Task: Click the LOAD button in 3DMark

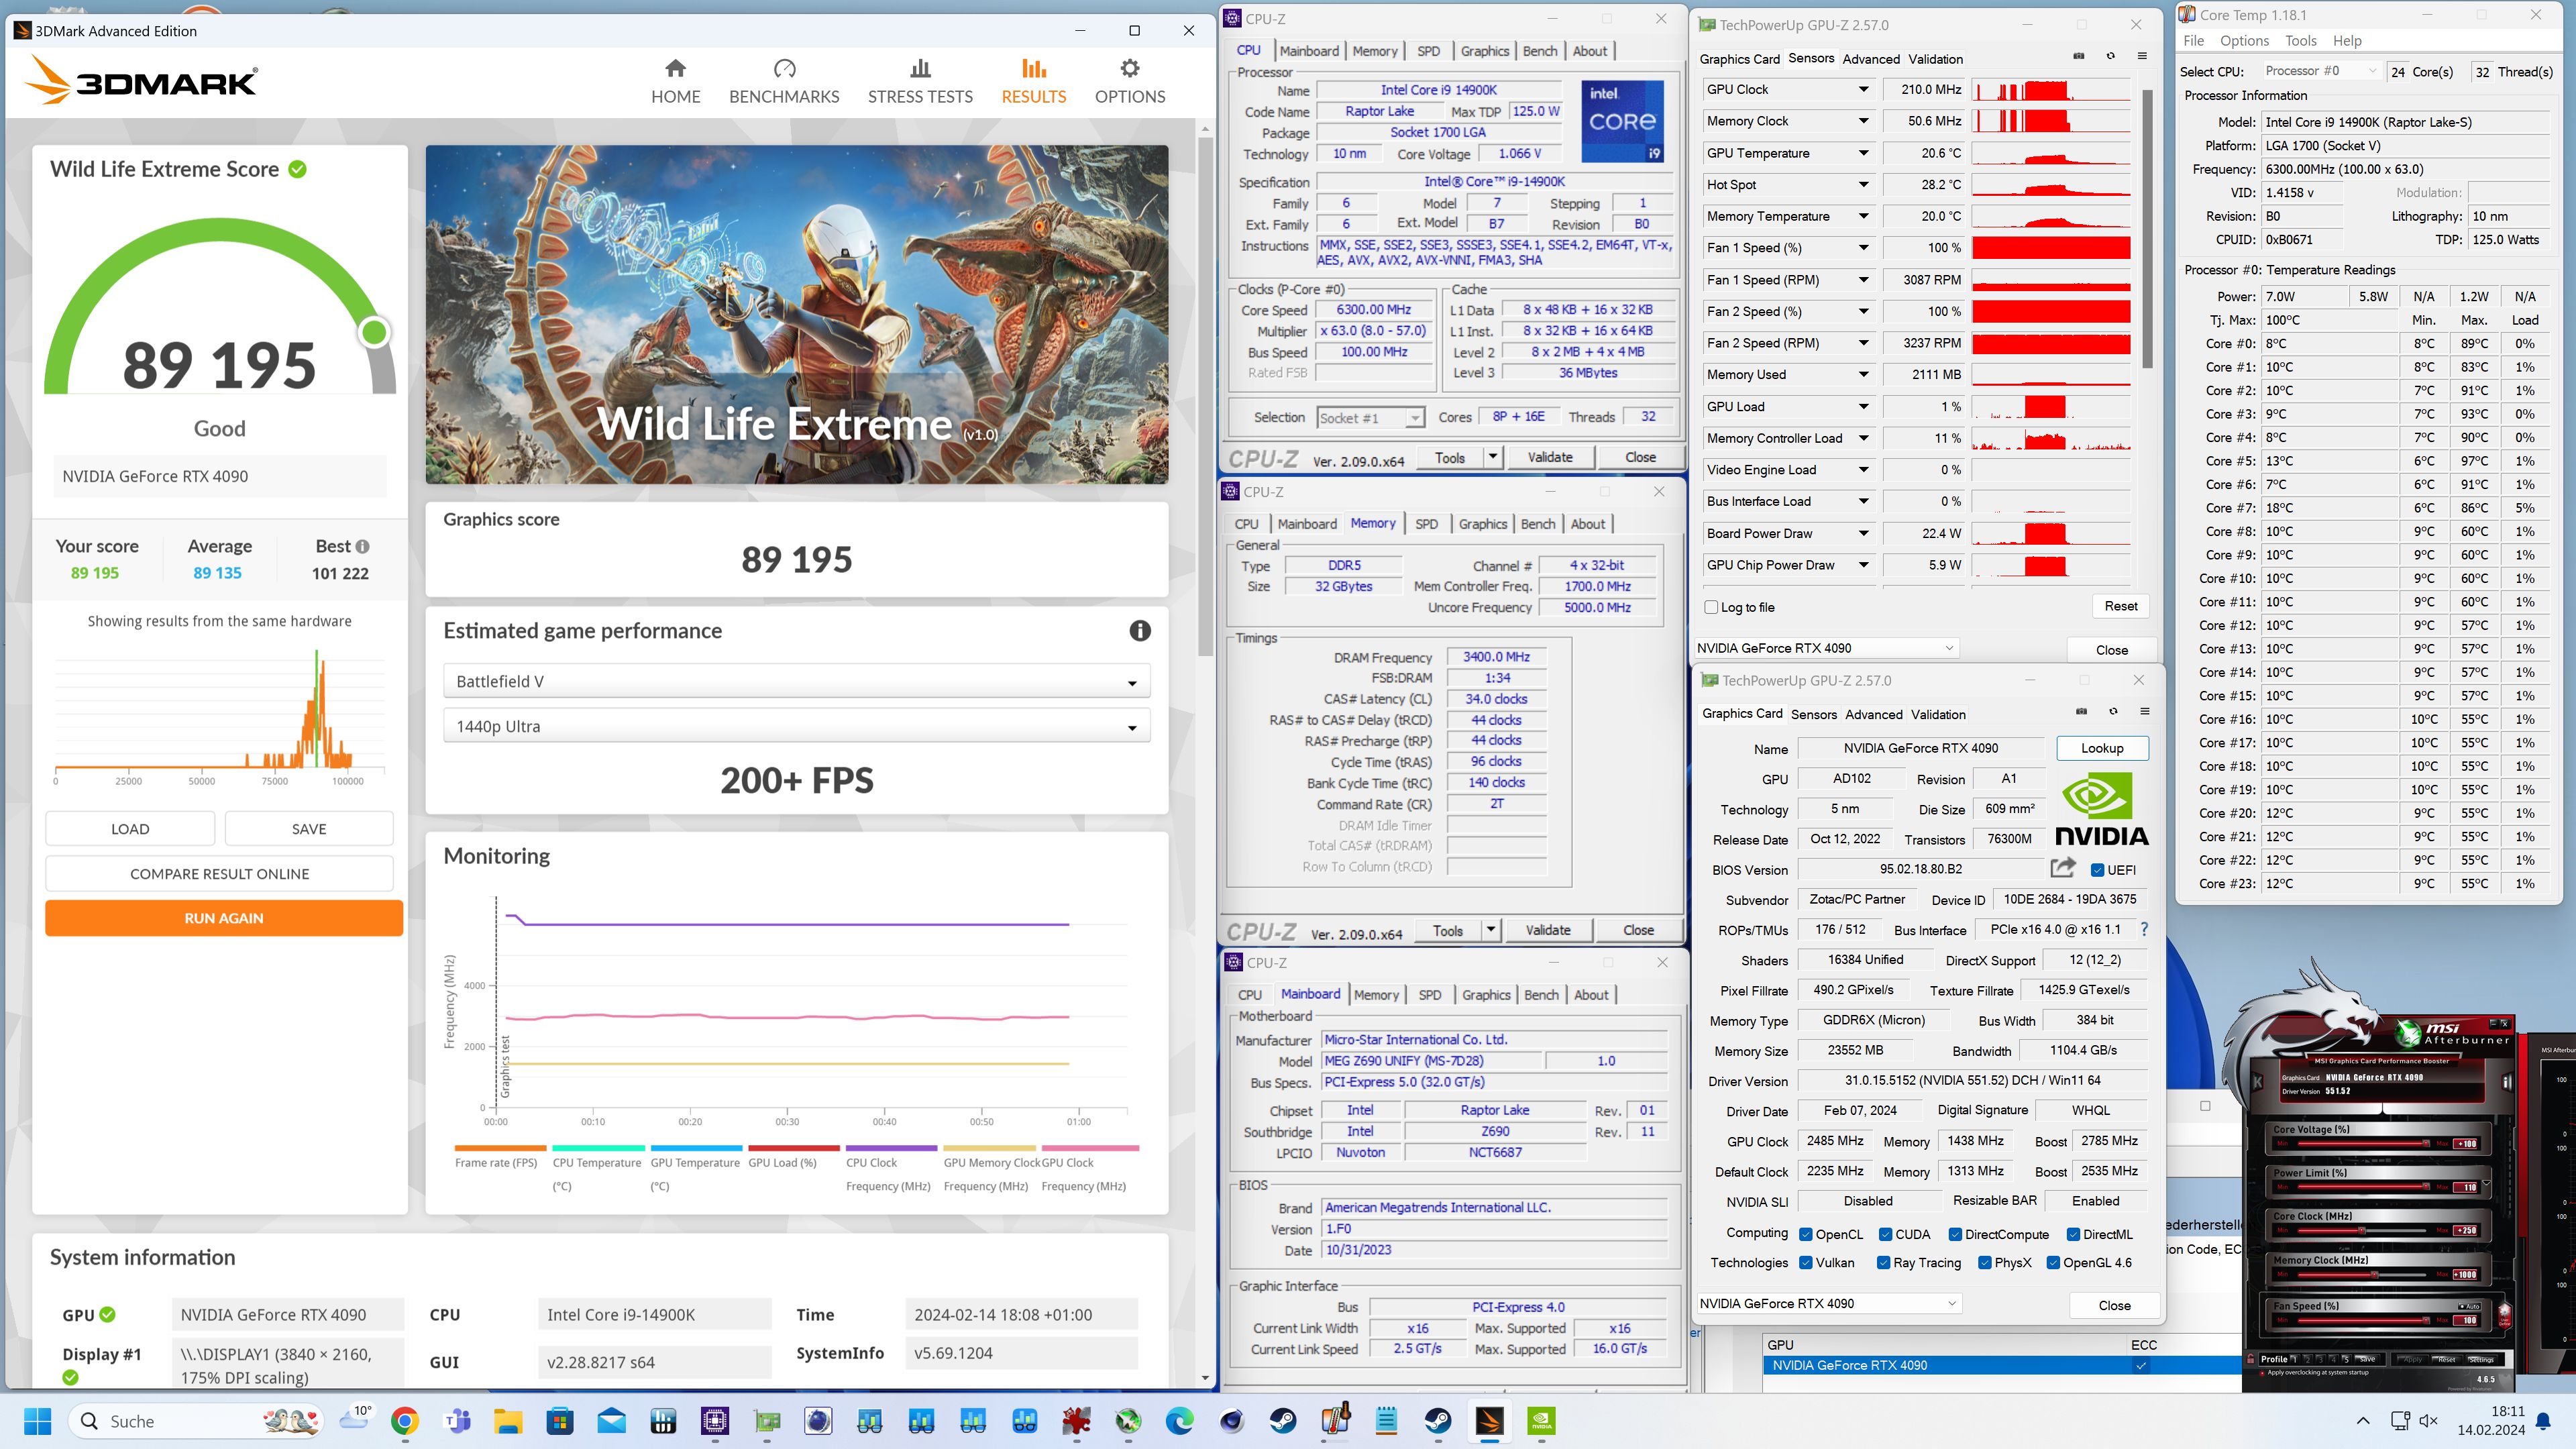Action: [130, 829]
